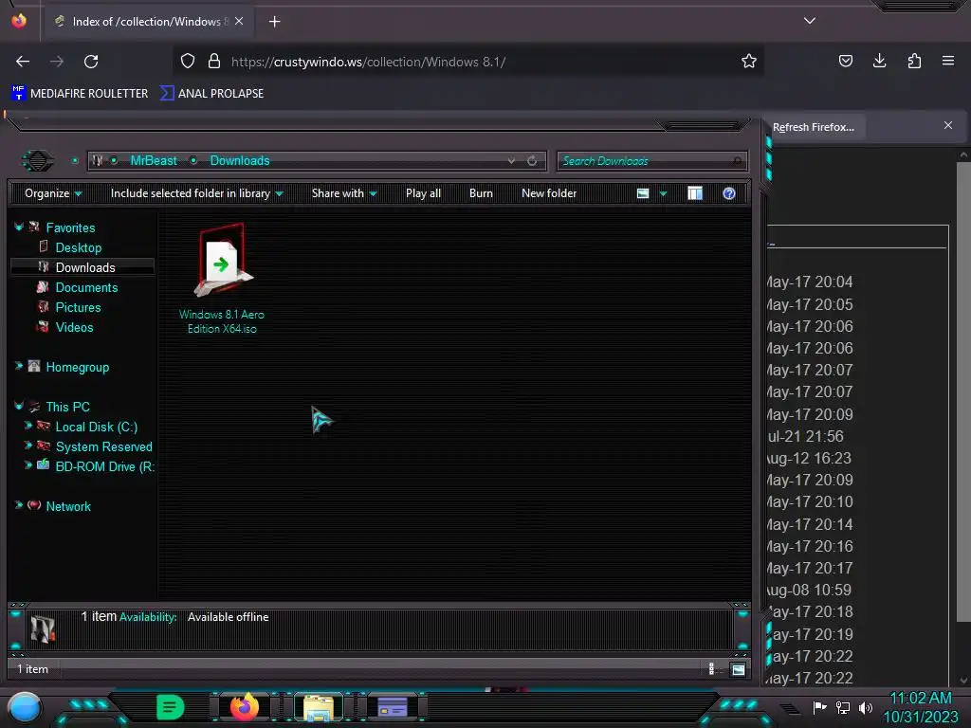The image size is (971, 728).
Task: Open the view options dropdown arrow
Action: click(663, 193)
